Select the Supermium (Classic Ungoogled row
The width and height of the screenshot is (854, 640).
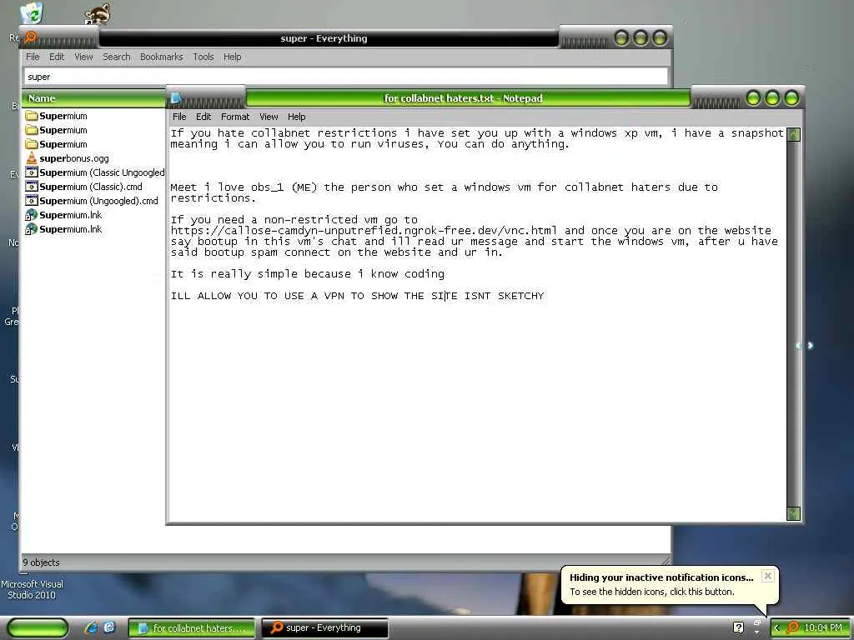click(95, 172)
